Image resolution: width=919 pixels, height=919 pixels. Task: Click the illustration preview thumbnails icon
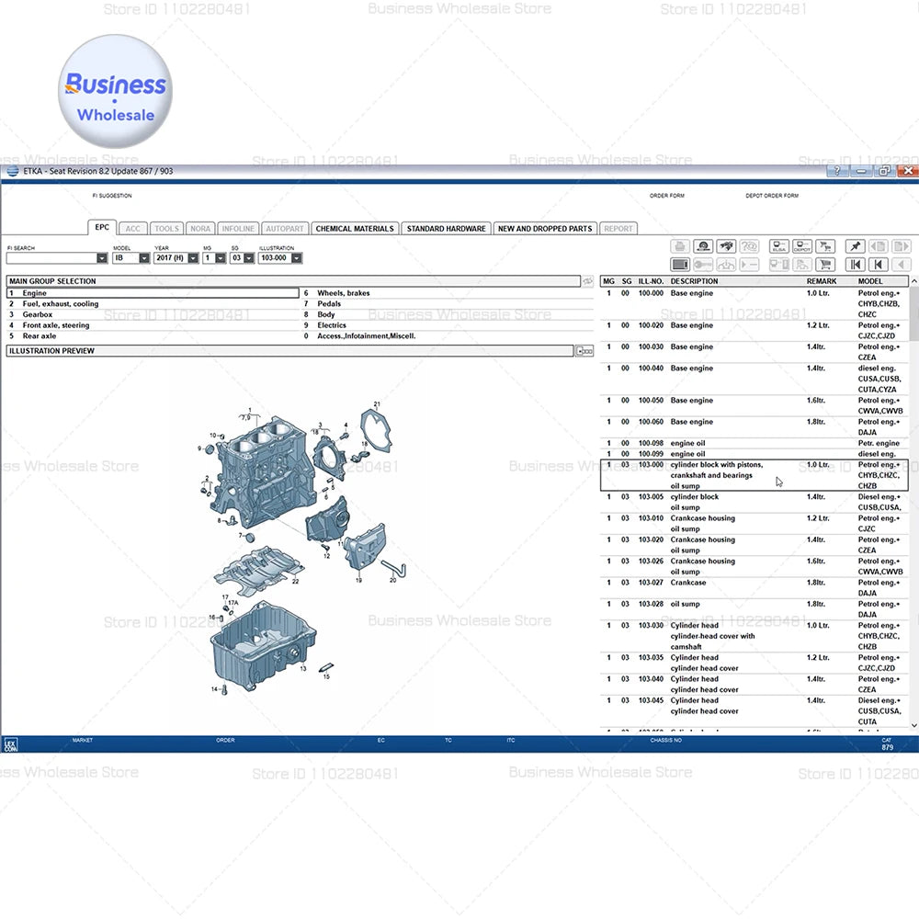tap(584, 351)
